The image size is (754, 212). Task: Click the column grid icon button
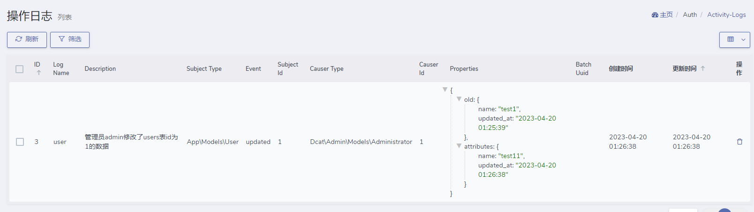731,39
